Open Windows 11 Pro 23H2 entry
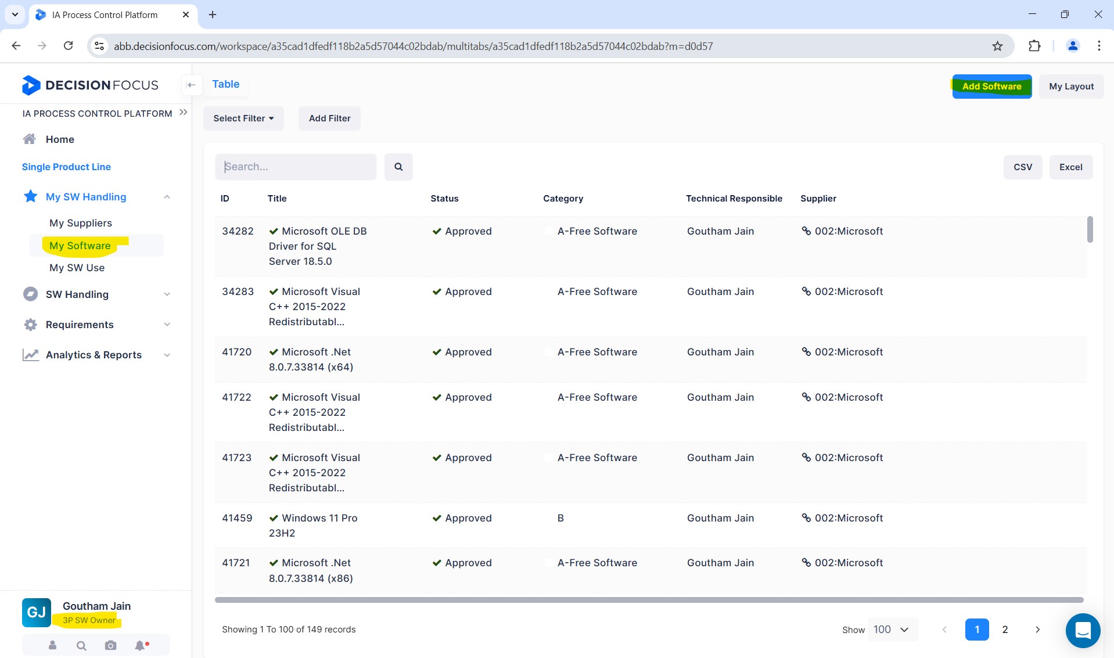 pyautogui.click(x=313, y=526)
